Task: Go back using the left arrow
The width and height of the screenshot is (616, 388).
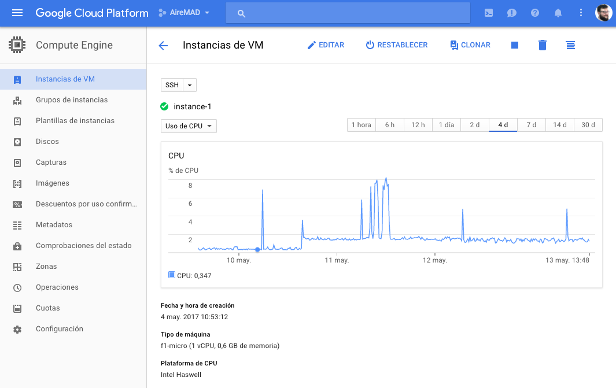Action: (163, 46)
